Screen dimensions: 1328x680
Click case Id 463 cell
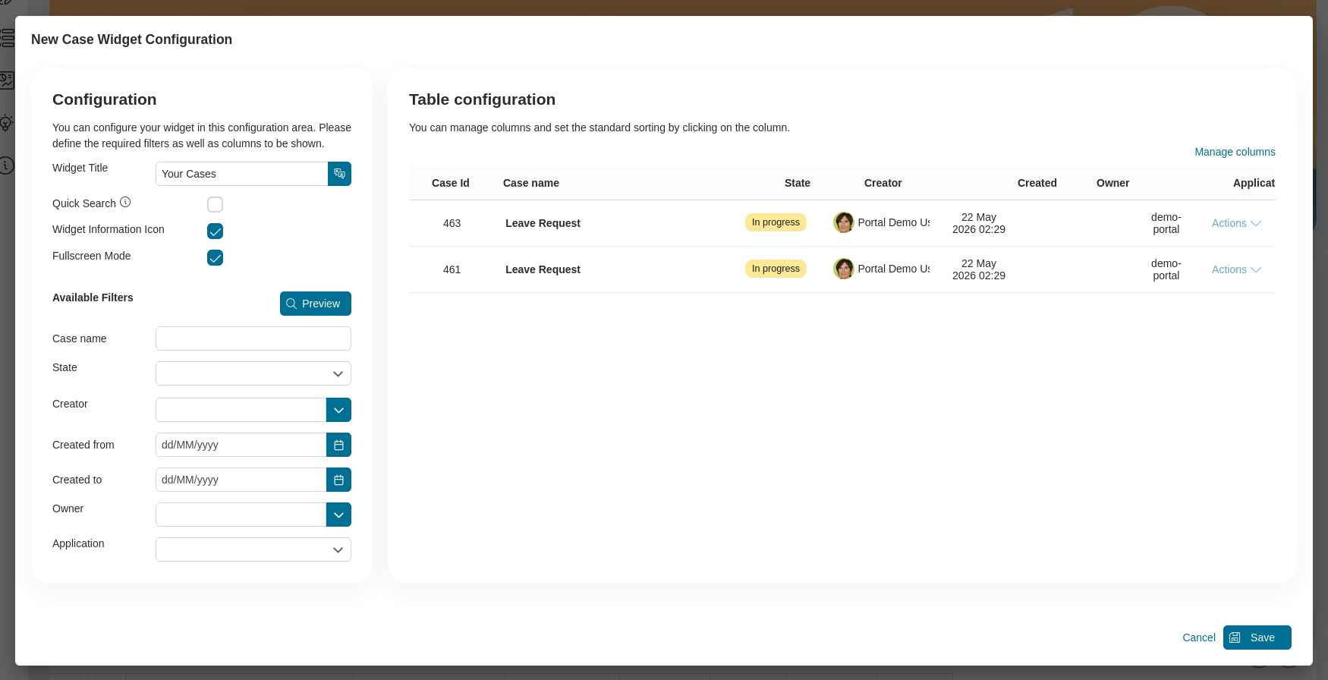coord(452,223)
